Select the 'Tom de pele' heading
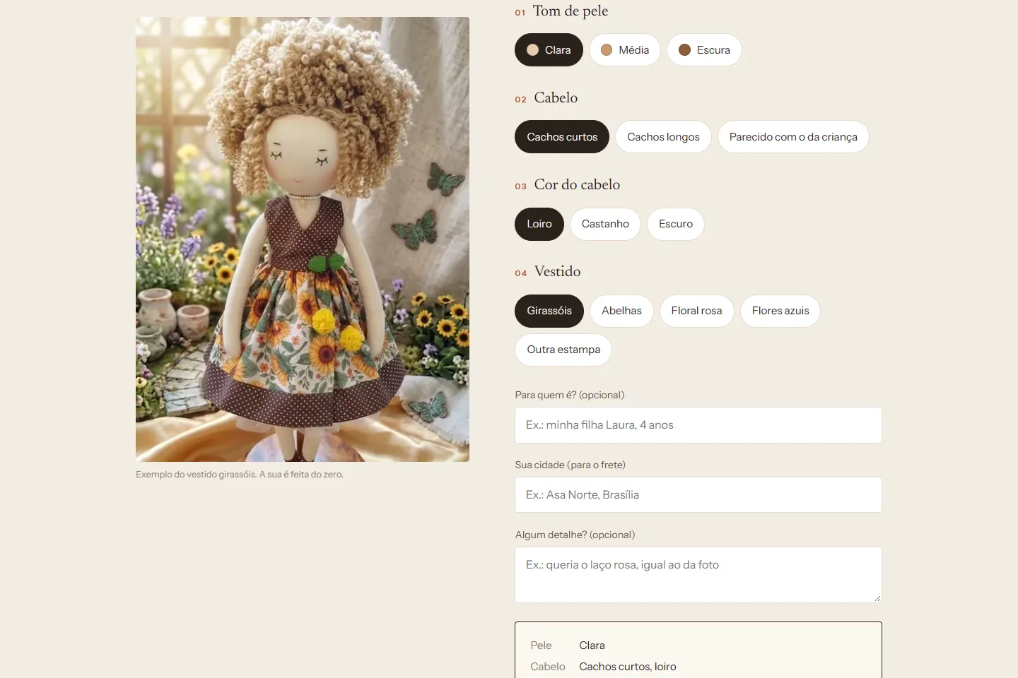Viewport: 1018px width, 678px height. [x=571, y=11]
